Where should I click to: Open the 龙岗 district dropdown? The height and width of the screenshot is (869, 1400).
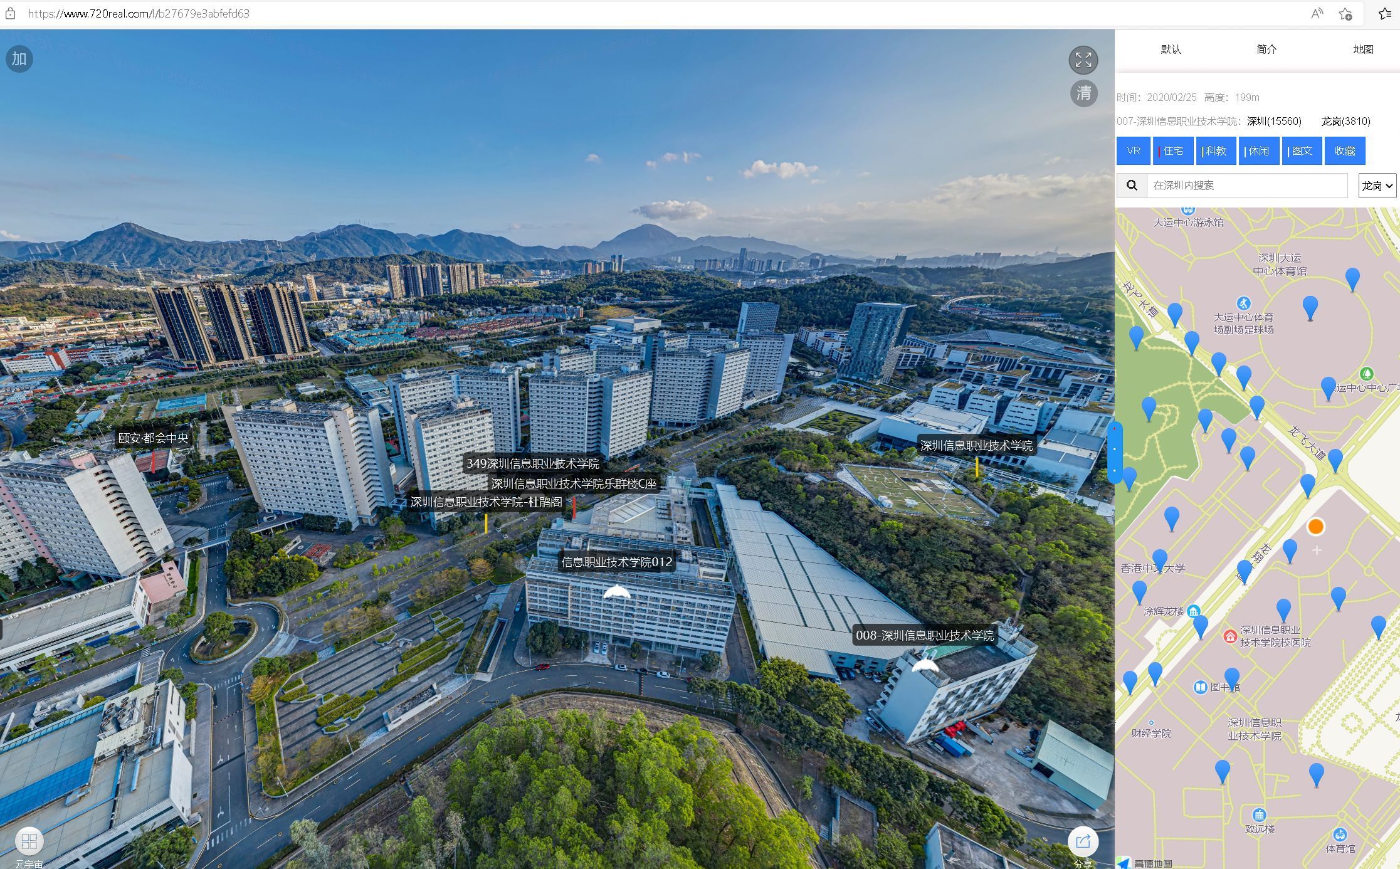pos(1377,186)
